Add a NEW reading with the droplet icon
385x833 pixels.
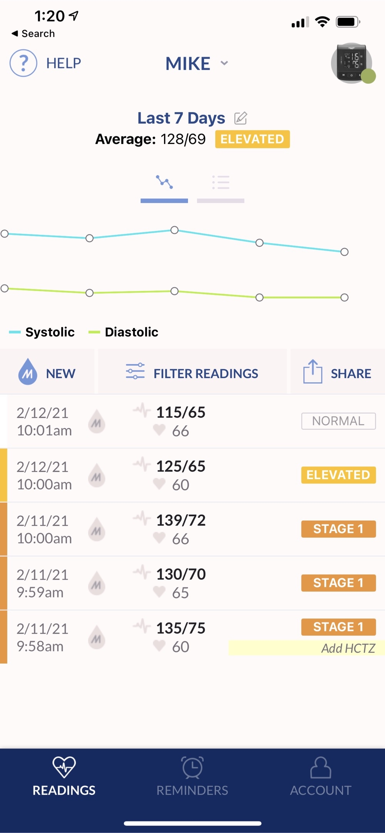coord(28,373)
